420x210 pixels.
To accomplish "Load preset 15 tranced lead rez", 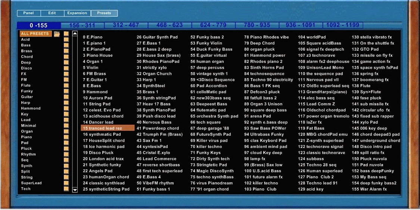I will pos(108,129).
